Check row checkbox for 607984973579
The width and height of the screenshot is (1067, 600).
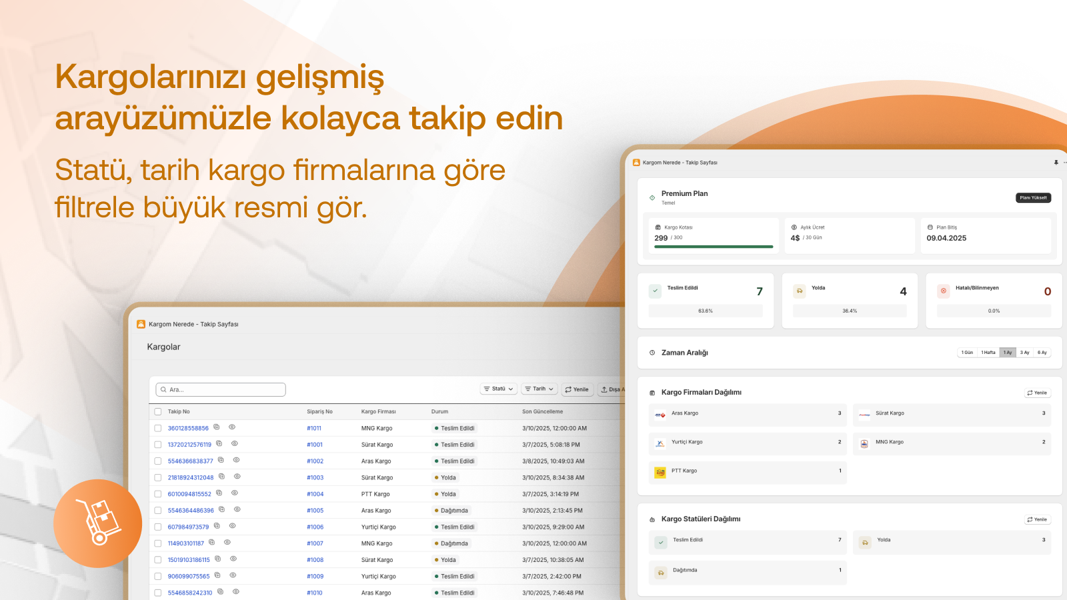158,527
